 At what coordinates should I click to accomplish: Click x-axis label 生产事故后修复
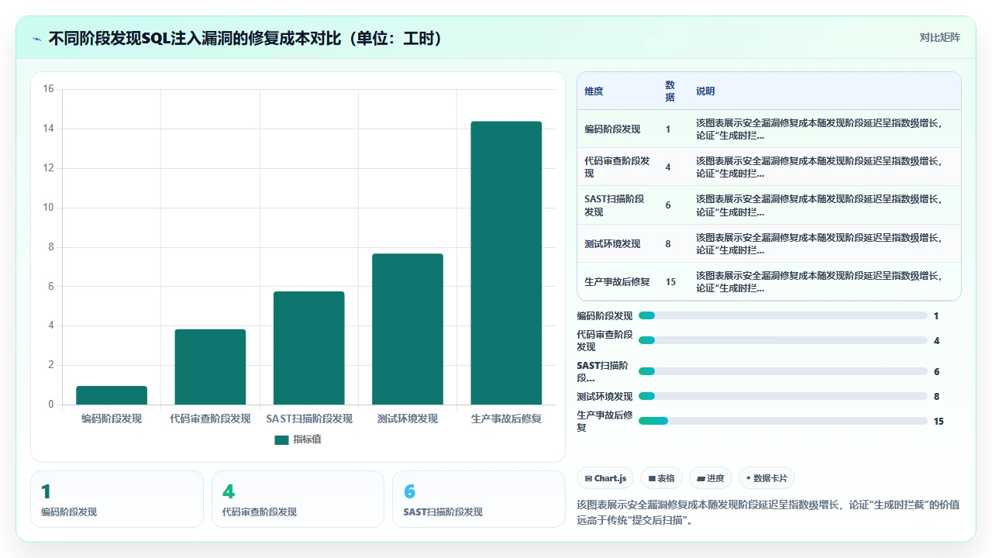(506, 418)
